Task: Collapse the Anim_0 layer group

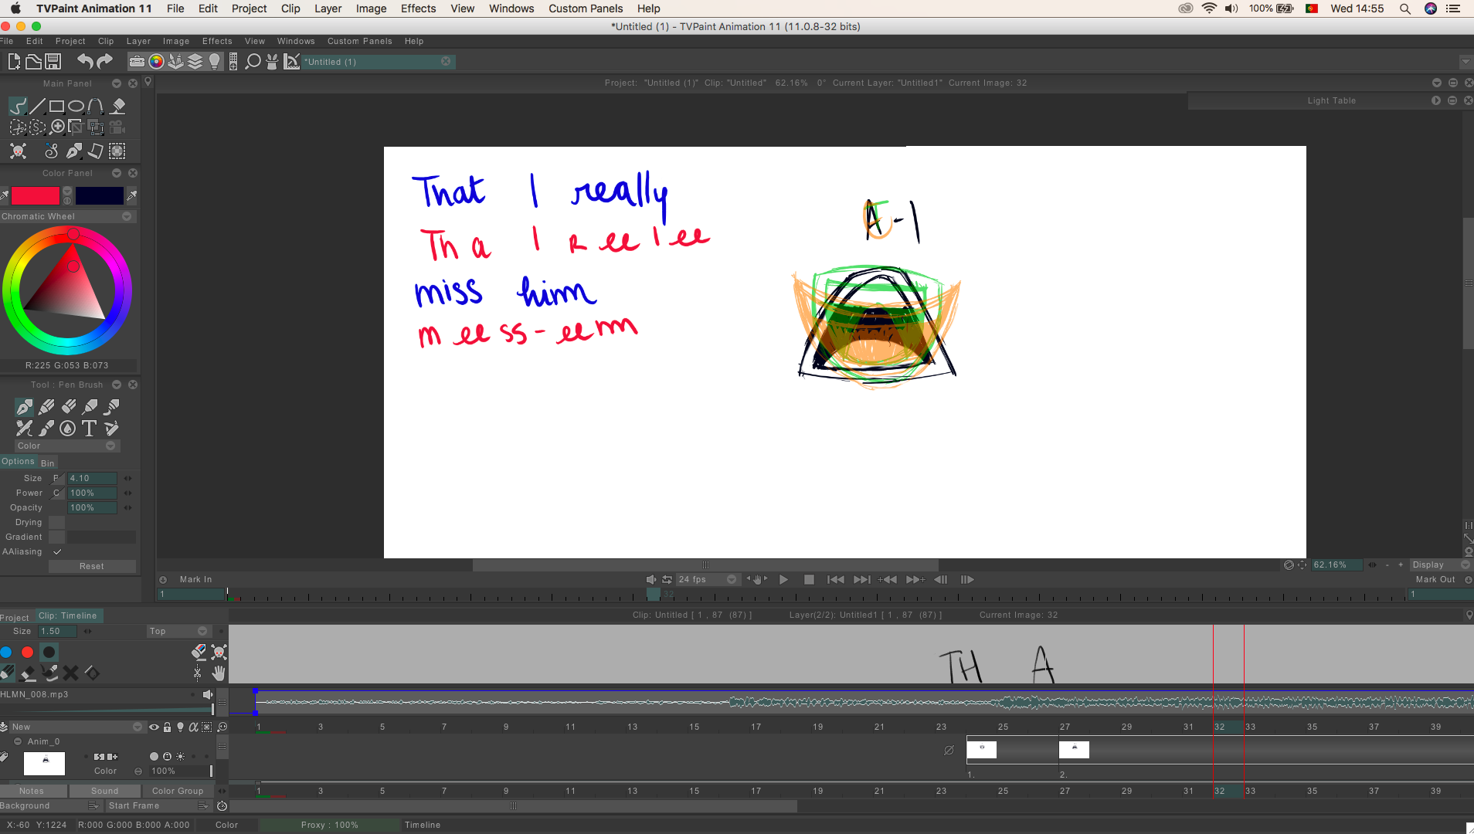Action: point(18,741)
